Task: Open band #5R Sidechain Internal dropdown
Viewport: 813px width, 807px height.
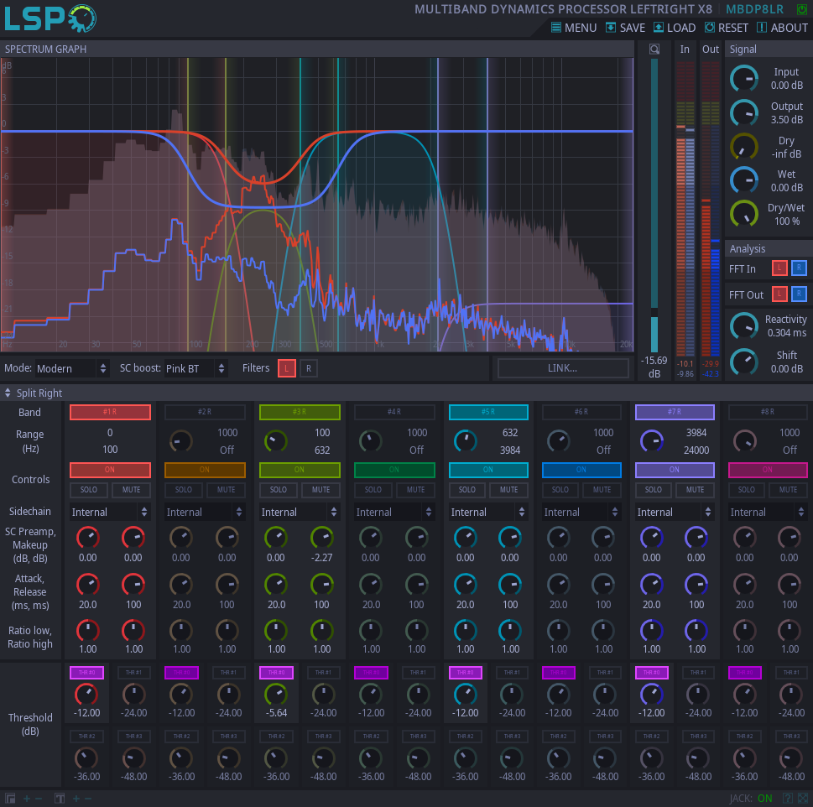Action: click(x=488, y=512)
